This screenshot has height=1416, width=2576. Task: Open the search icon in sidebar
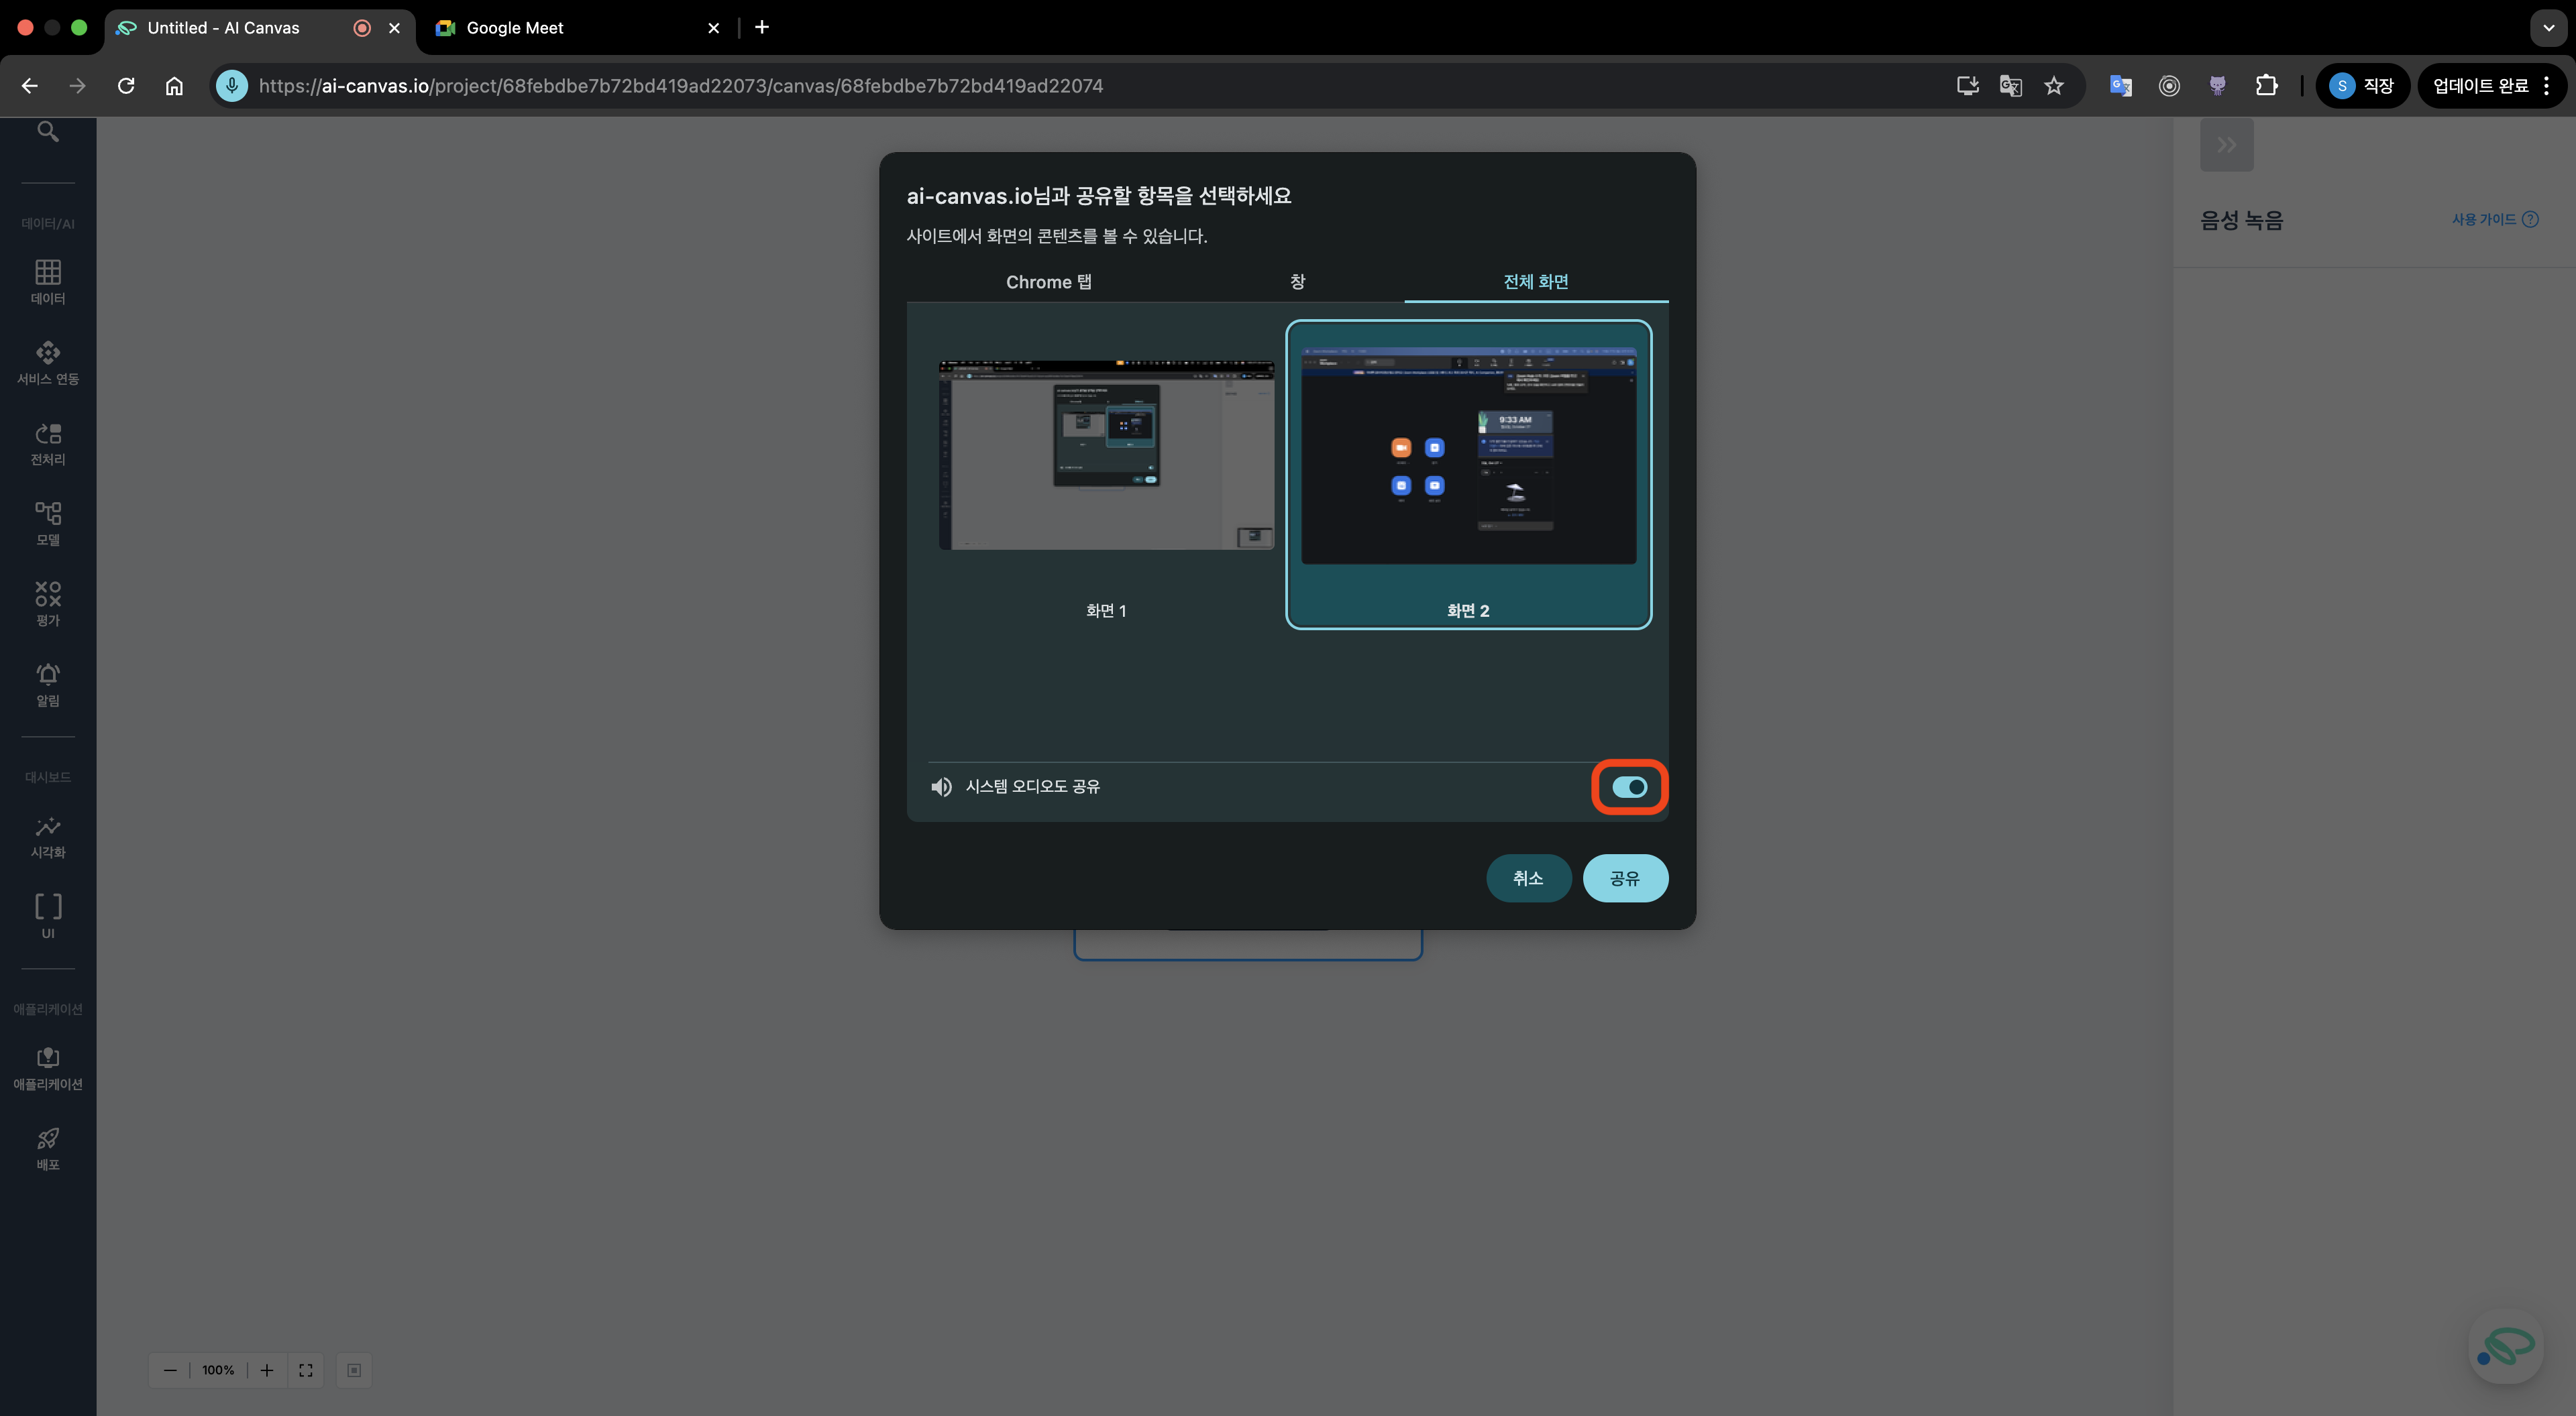[x=48, y=132]
